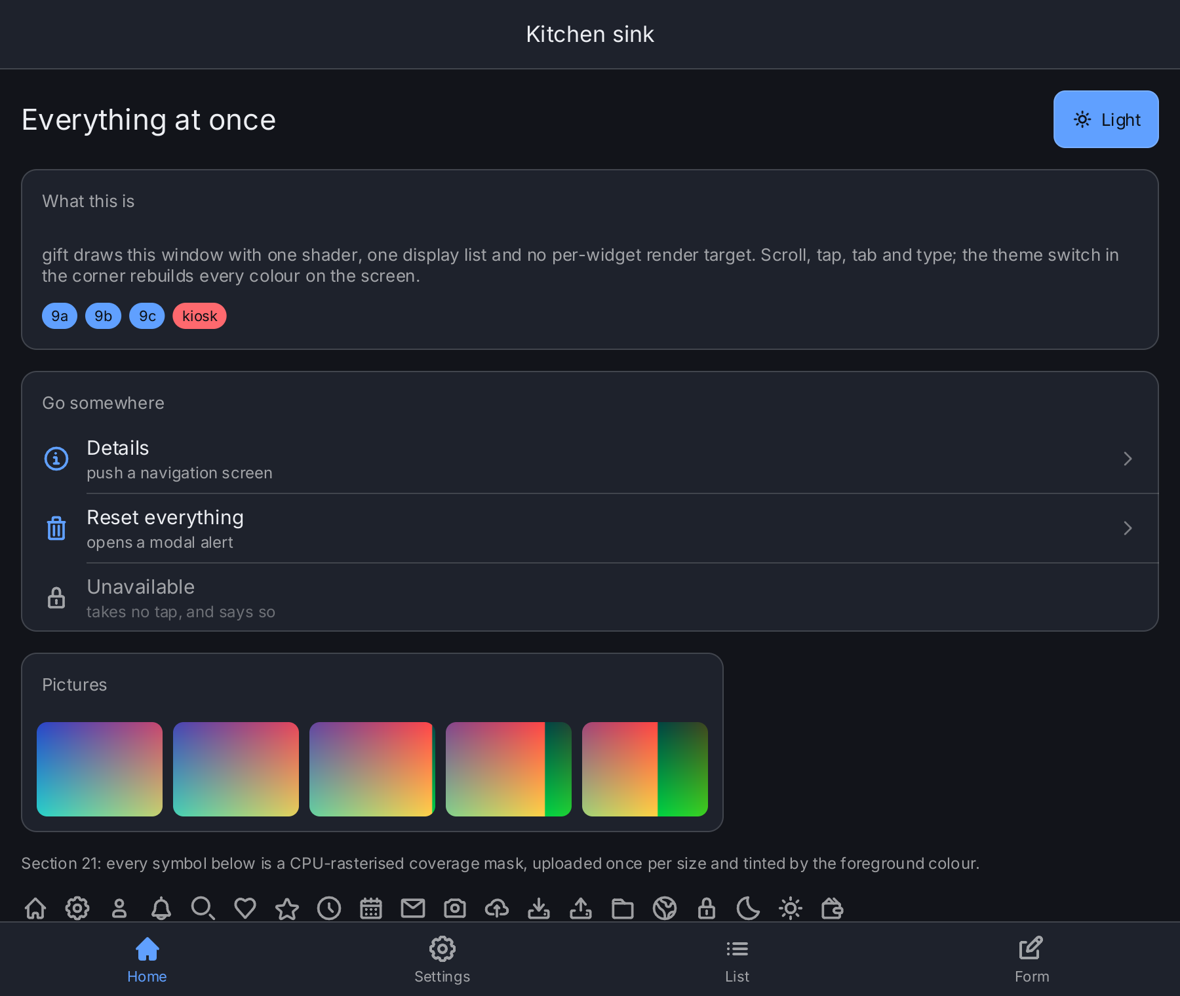1180x996 pixels.
Task: Tap the heart symbol
Action: (245, 908)
